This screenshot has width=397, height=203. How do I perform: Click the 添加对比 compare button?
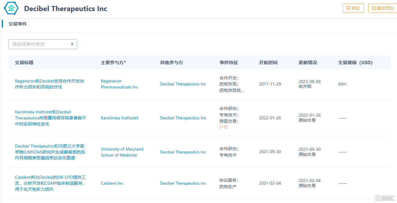tap(383, 8)
